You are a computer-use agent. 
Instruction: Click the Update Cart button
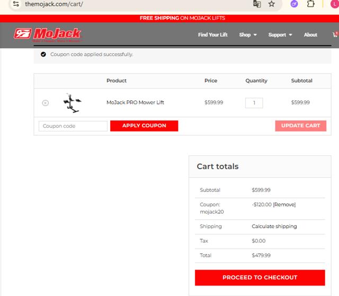(301, 126)
